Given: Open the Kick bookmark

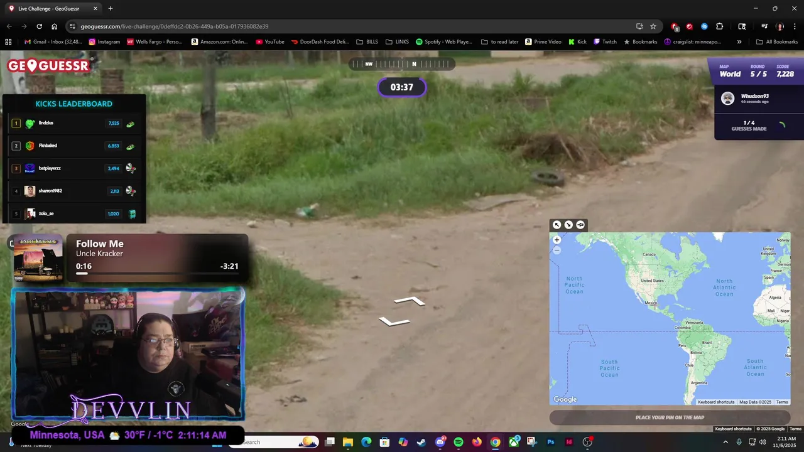Looking at the screenshot, I should [x=577, y=42].
